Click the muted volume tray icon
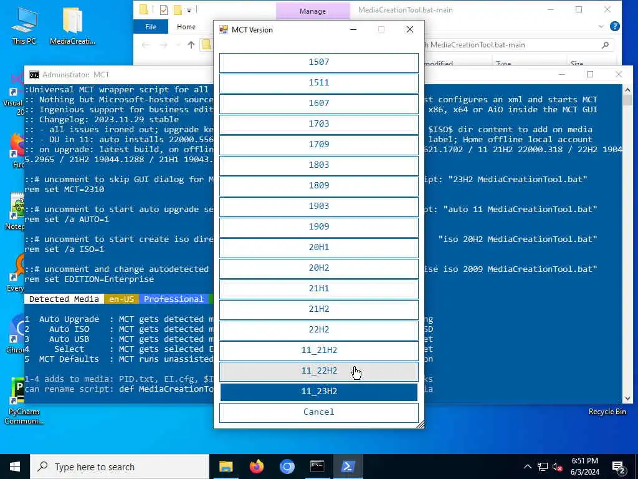This screenshot has width=638, height=479. [557, 467]
